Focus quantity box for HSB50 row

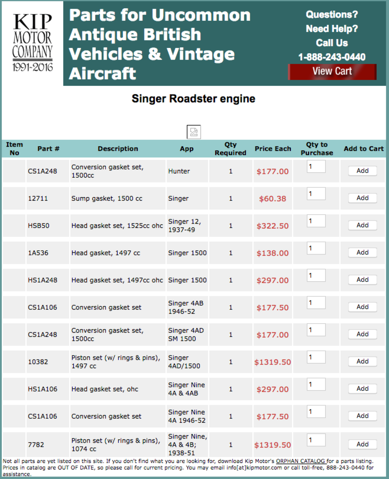[x=316, y=221]
